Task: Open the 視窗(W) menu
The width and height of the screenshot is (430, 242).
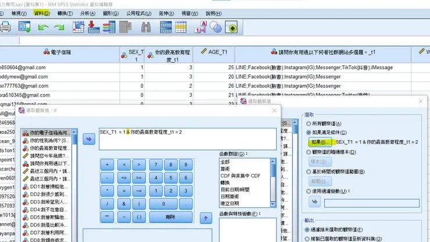Action: point(190,13)
